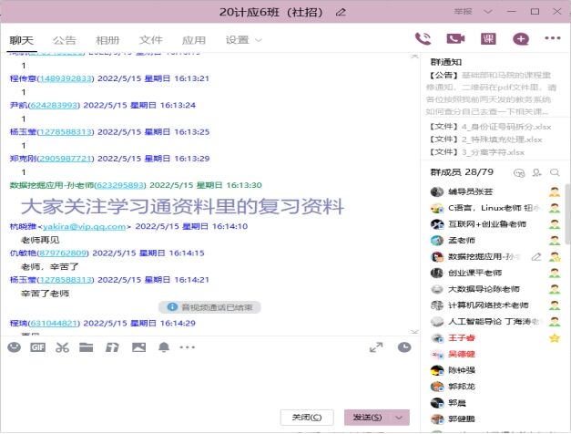This screenshot has height=434, width=571.
Task: Click the music note icon in chat toolbar
Action: [x=112, y=347]
